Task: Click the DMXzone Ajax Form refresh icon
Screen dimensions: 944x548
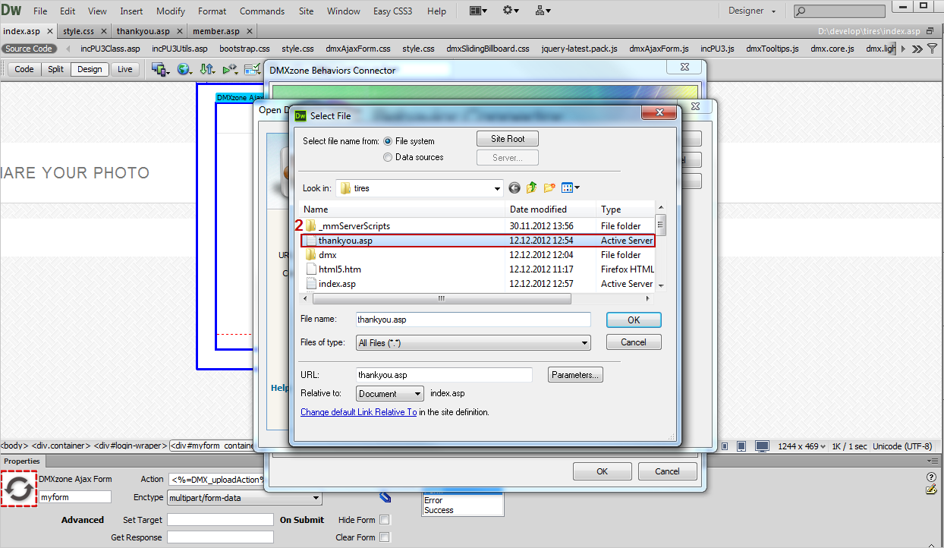Action: [18, 490]
